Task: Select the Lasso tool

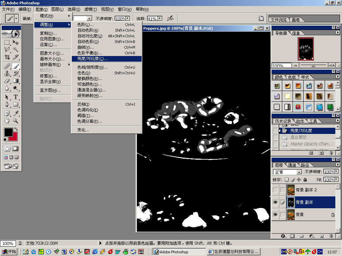Action: pos(7,50)
